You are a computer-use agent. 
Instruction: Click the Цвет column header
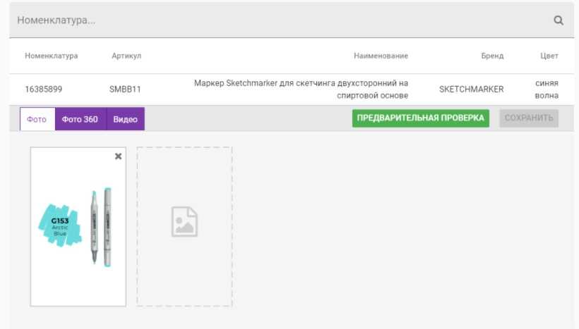pos(549,56)
